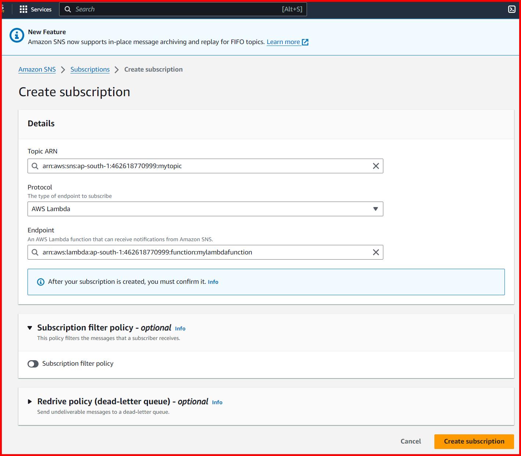Click the text 'The type of endpoint to subscribe'

pos(70,196)
